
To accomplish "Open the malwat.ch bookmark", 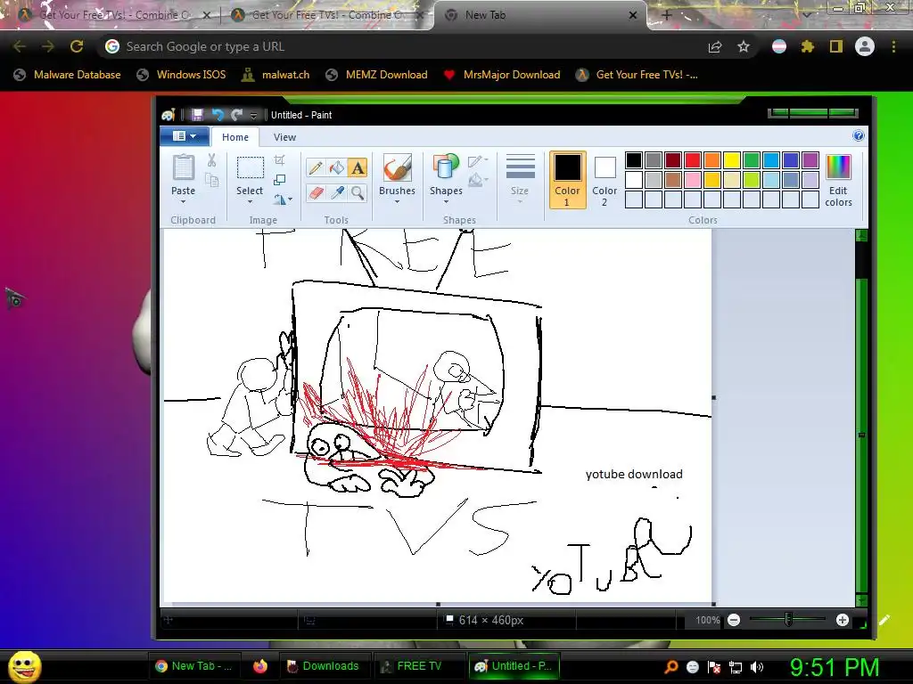I will pos(276,75).
